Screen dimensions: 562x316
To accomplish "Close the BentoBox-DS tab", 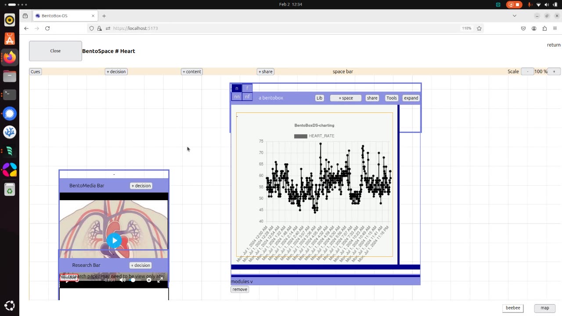I will pyautogui.click(x=93, y=16).
